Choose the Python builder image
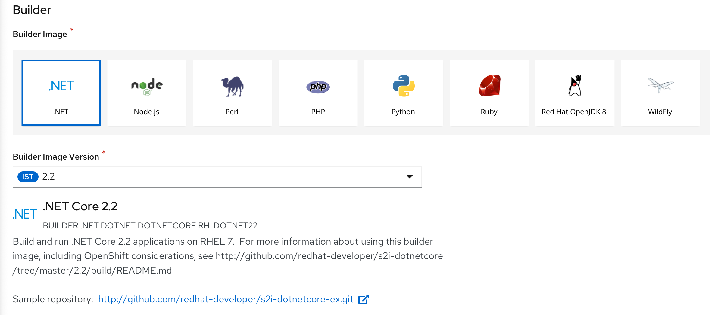Screen dimensions: 721x315 [x=404, y=92]
